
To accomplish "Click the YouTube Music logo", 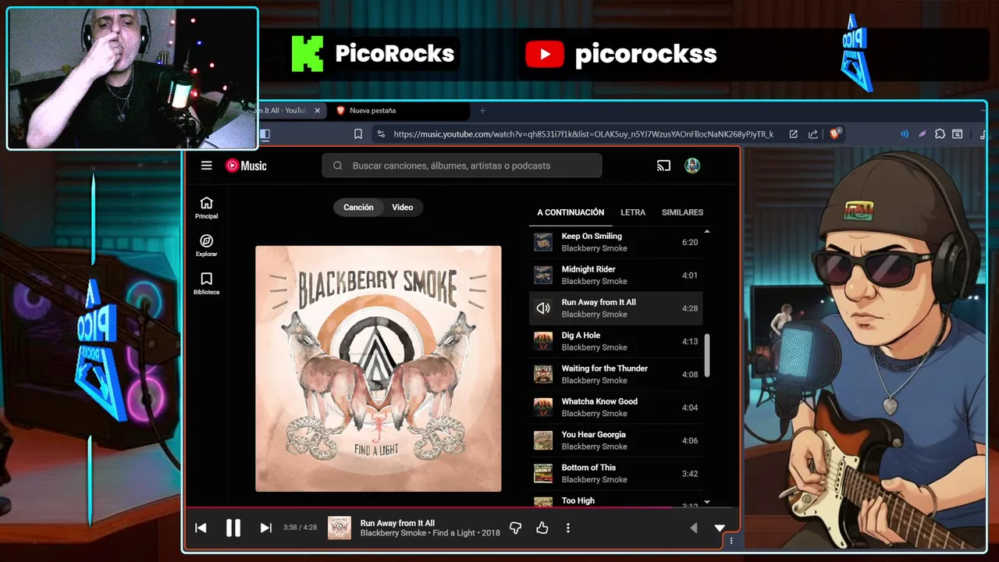I will pyautogui.click(x=246, y=165).
